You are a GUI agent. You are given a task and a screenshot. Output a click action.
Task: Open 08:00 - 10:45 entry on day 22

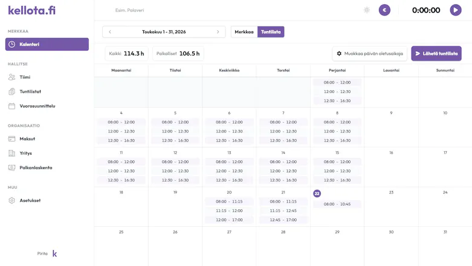(x=337, y=204)
